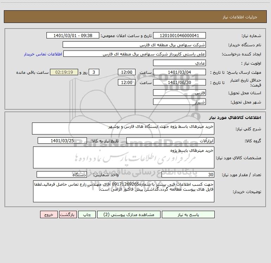Click the جزئیات اطلاعات نیاز header title
Image resolution: width=271 pixels, height=263 pixels.
[x=240, y=17]
